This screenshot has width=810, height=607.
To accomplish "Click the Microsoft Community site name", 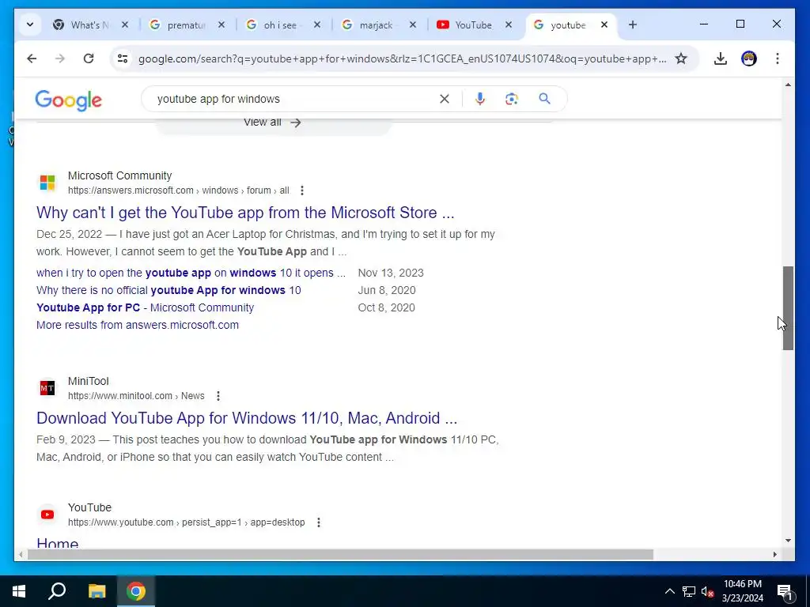I will [120, 176].
